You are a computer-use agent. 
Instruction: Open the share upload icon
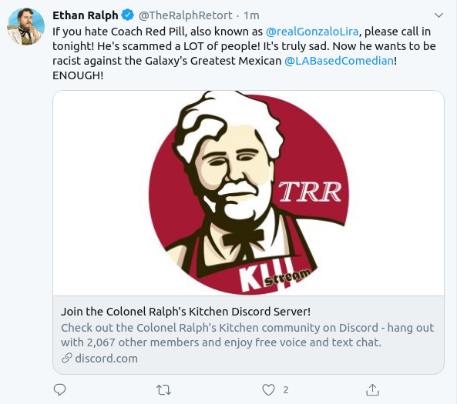click(x=372, y=389)
